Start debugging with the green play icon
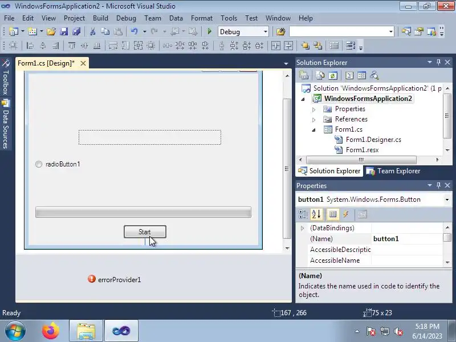Viewport: 456px width, 342px height. pos(209,31)
